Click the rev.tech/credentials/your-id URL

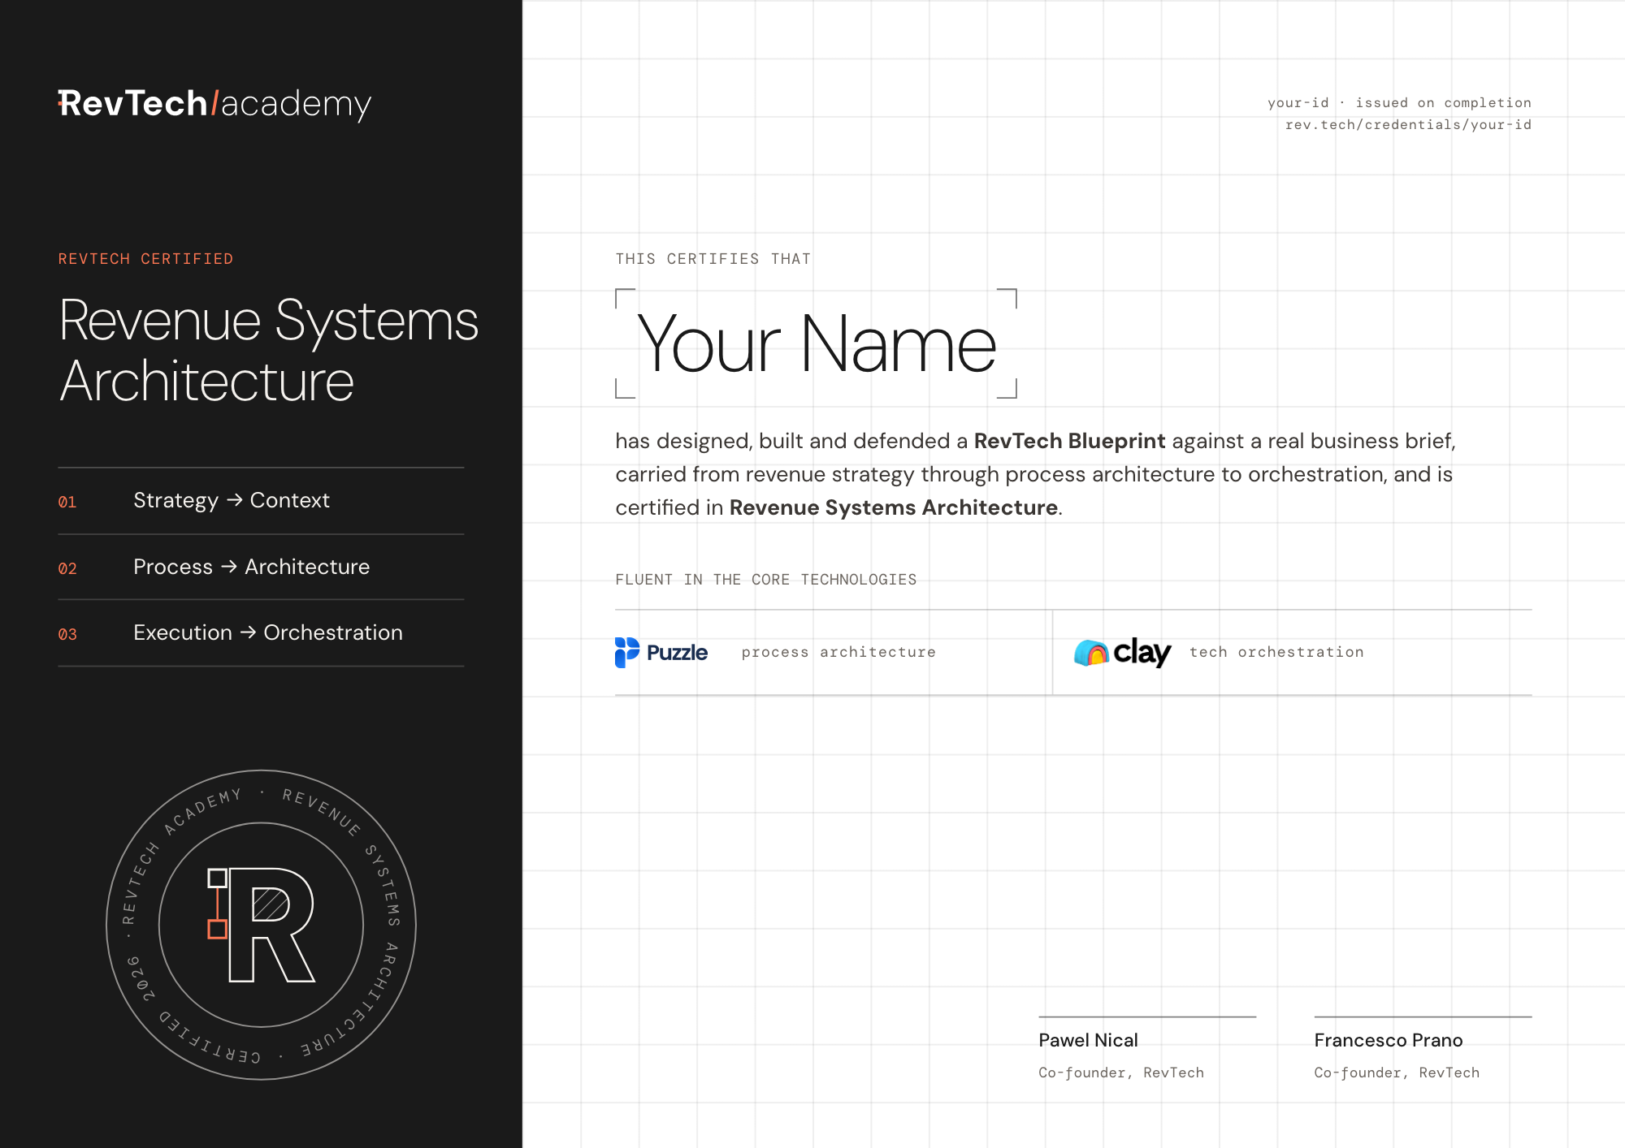click(1408, 125)
